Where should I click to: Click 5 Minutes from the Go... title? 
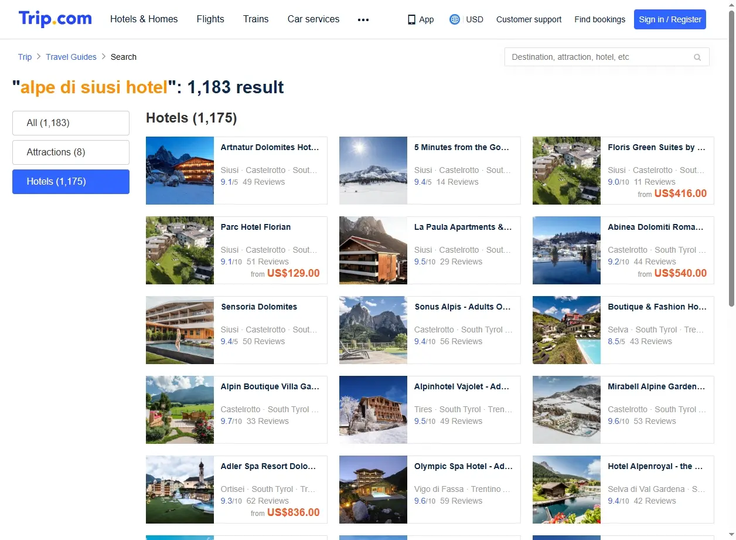pyautogui.click(x=462, y=147)
